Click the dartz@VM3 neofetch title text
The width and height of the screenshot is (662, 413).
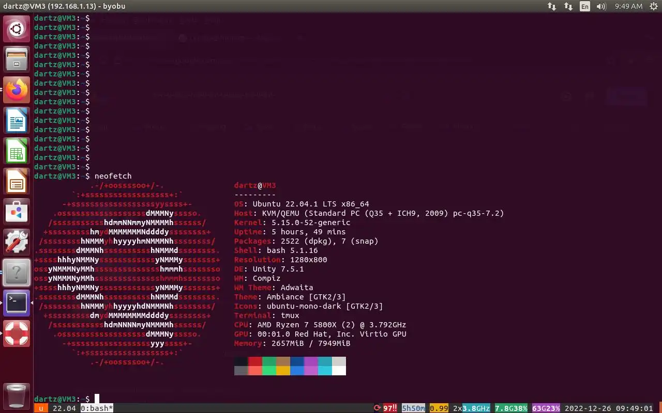click(x=255, y=185)
